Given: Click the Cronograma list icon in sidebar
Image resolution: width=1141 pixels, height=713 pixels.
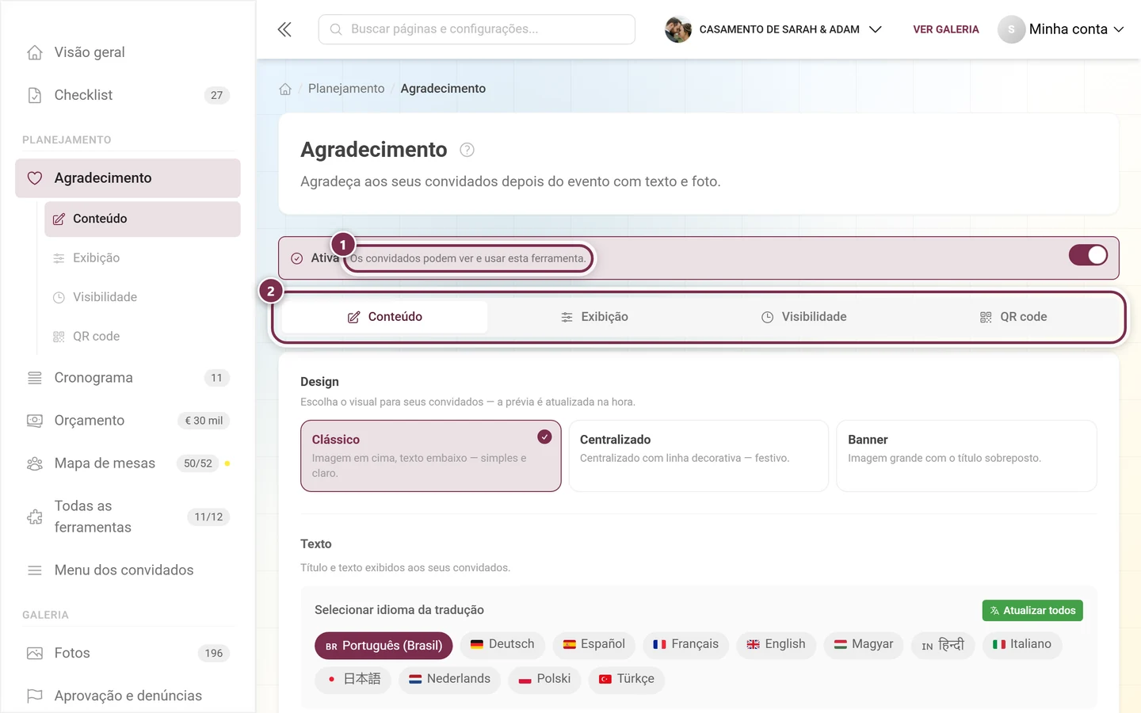Looking at the screenshot, I should pos(35,378).
